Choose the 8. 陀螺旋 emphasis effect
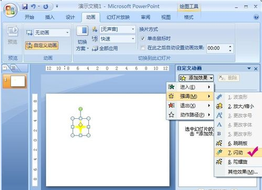 [x=238, y=162]
